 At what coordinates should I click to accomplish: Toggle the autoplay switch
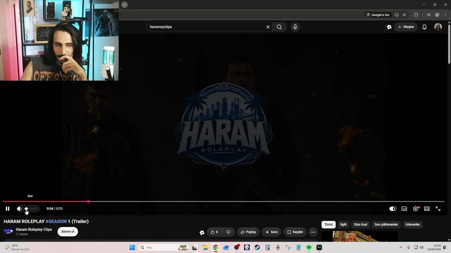click(393, 209)
